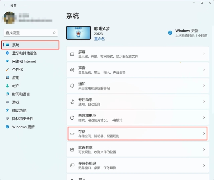Open Windows 更新 from the sidebar
This screenshot has height=180, width=214.
pos(30,127)
